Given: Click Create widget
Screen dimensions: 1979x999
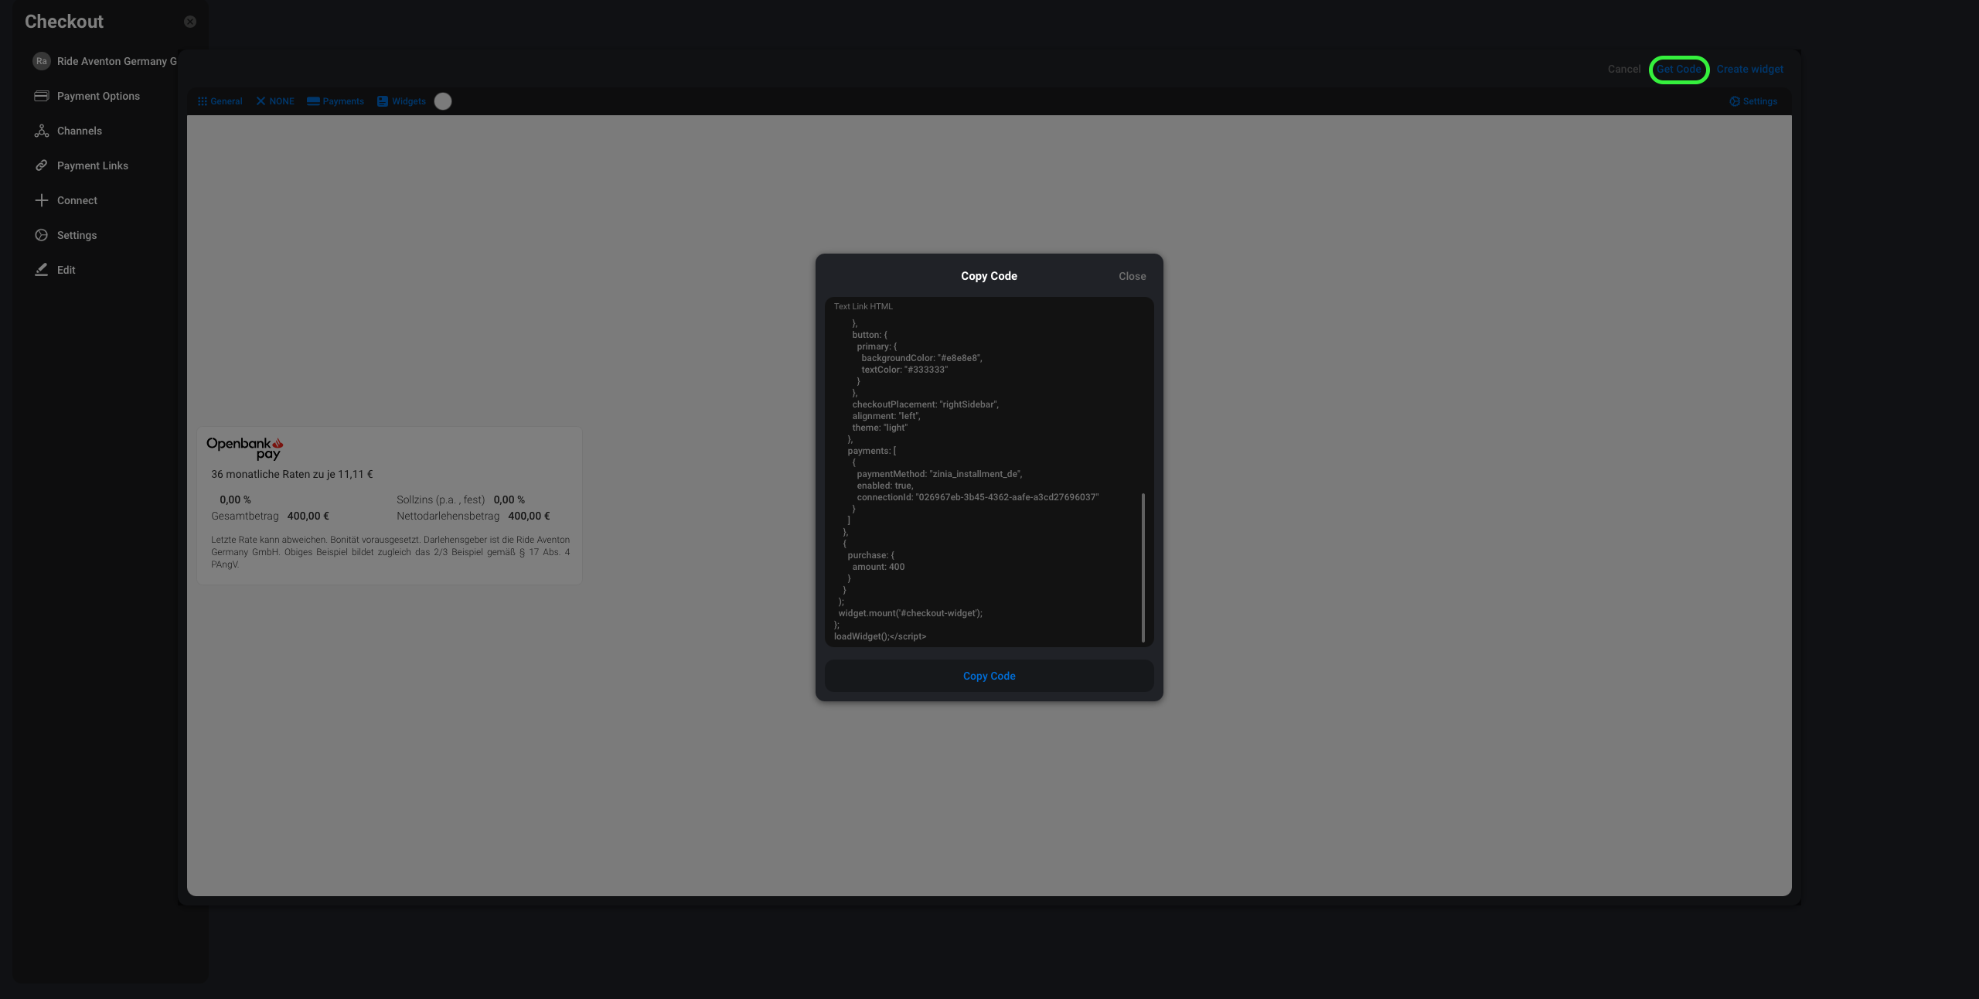Looking at the screenshot, I should coord(1750,69).
